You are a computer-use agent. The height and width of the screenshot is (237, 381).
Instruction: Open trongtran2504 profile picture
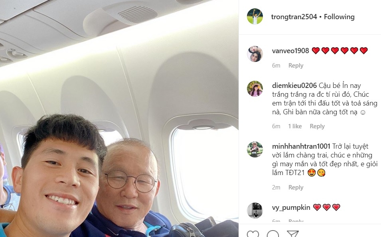coord(255,16)
